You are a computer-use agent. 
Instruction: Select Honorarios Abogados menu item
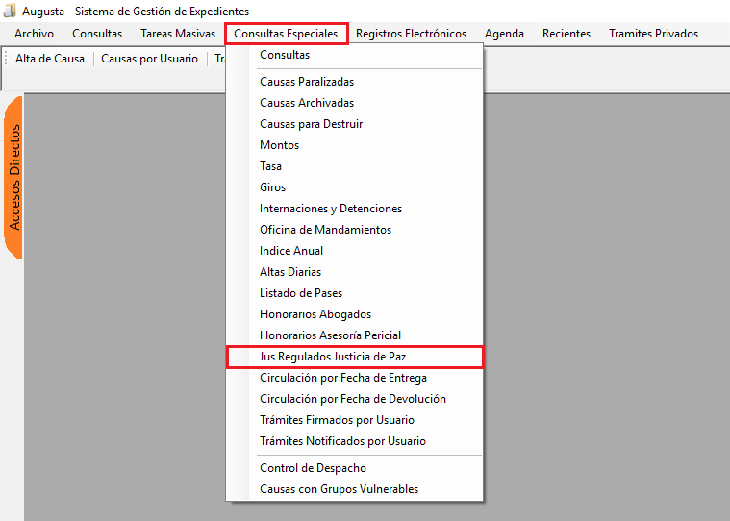315,314
